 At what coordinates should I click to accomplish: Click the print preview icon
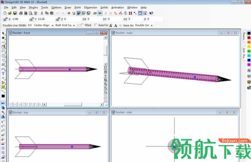pos(30,13)
